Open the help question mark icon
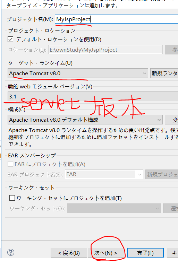This screenshot has height=261, width=178. (11, 252)
